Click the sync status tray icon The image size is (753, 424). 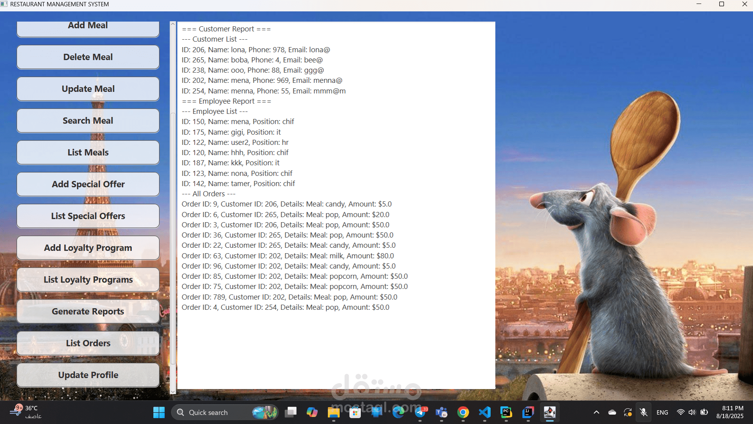628,412
